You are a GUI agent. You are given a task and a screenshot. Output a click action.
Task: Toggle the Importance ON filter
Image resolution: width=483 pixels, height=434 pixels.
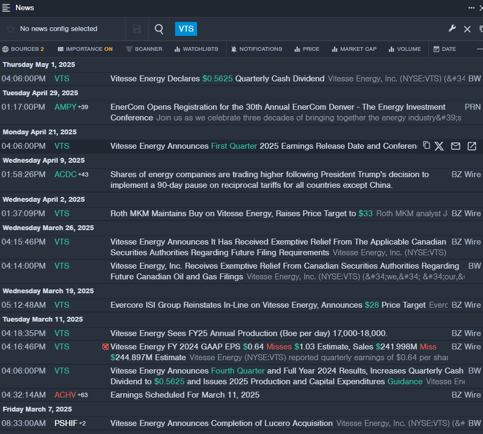85,49
